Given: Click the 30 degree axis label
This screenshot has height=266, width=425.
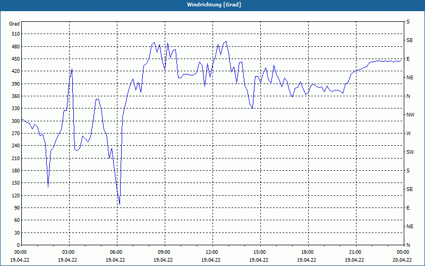Looking at the screenshot, I should pyautogui.click(x=17, y=232).
